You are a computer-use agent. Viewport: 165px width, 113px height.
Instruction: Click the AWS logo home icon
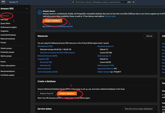point(3,2)
